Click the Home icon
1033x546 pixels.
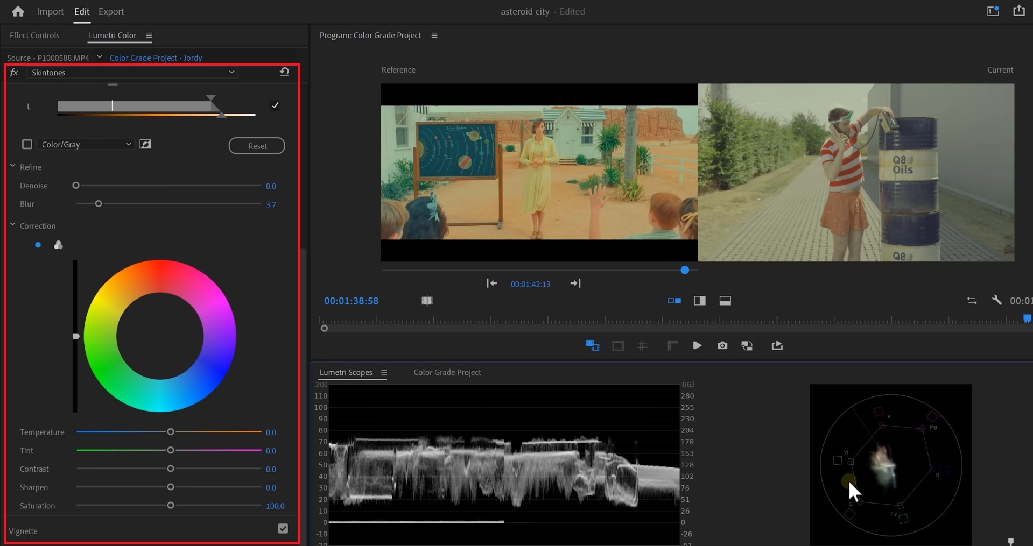point(18,11)
